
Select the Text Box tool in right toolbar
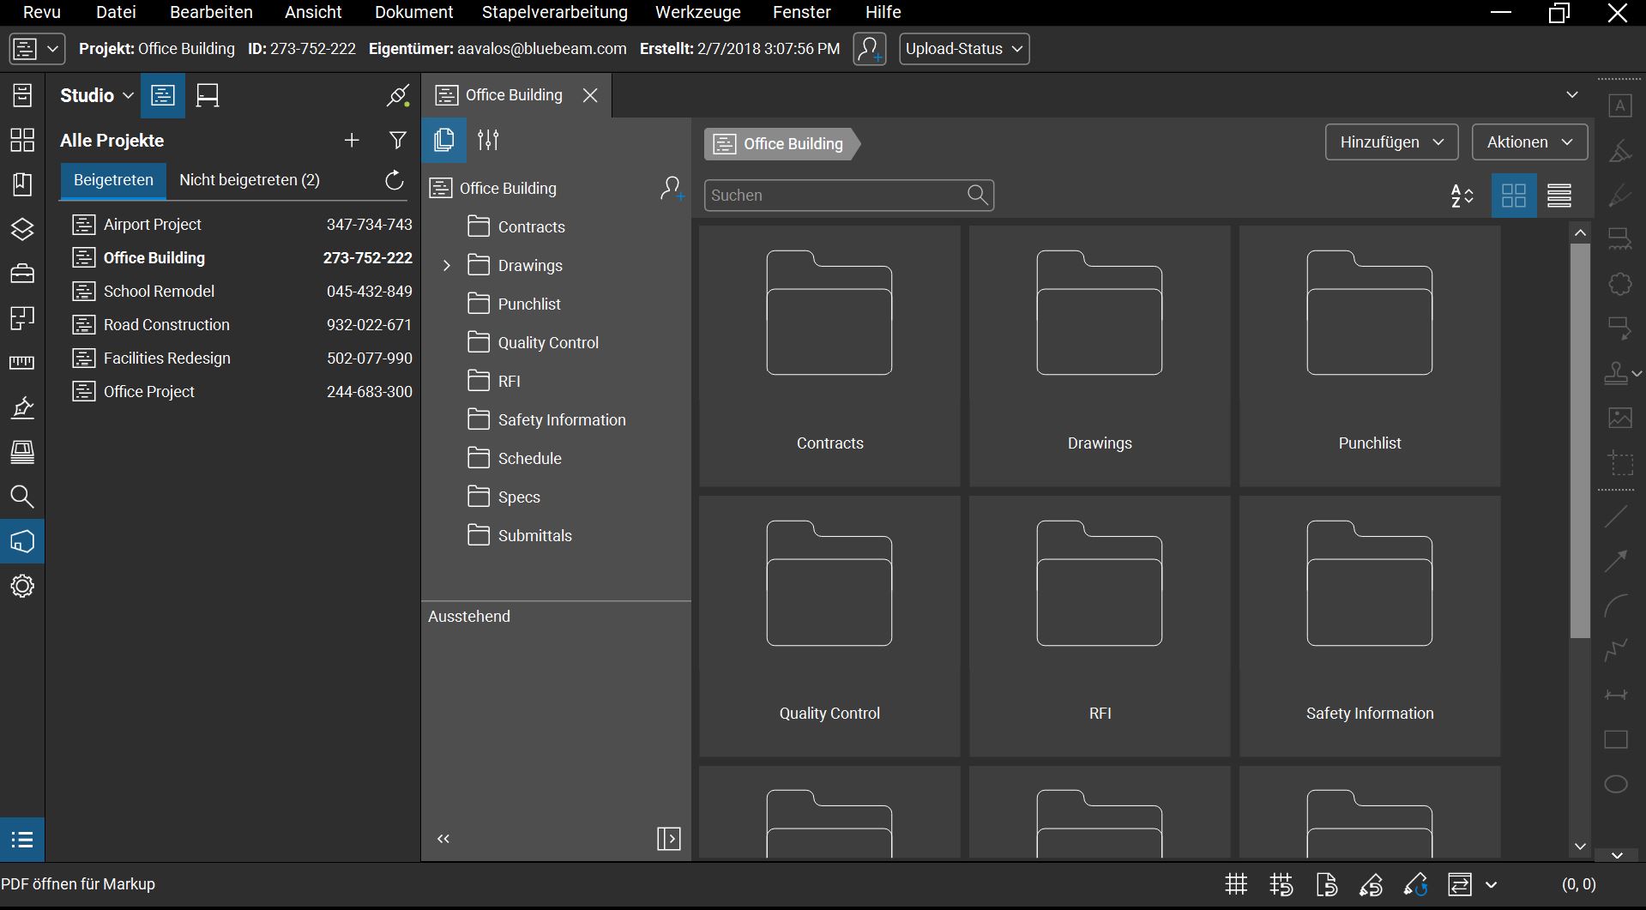1619,105
